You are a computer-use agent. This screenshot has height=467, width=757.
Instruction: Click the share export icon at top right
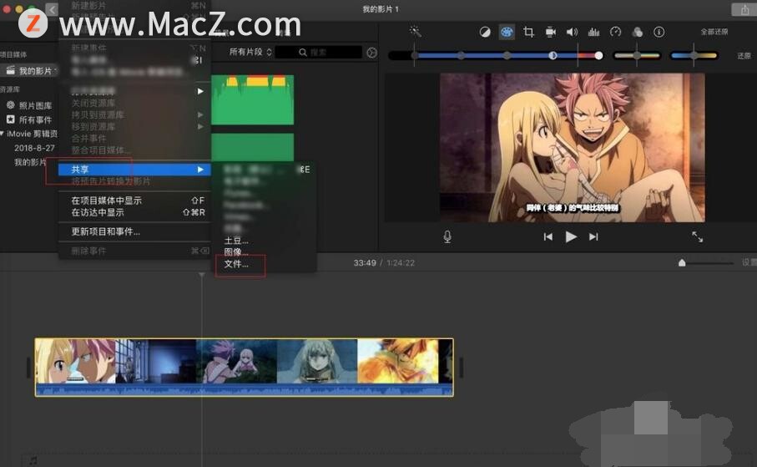coord(744,9)
